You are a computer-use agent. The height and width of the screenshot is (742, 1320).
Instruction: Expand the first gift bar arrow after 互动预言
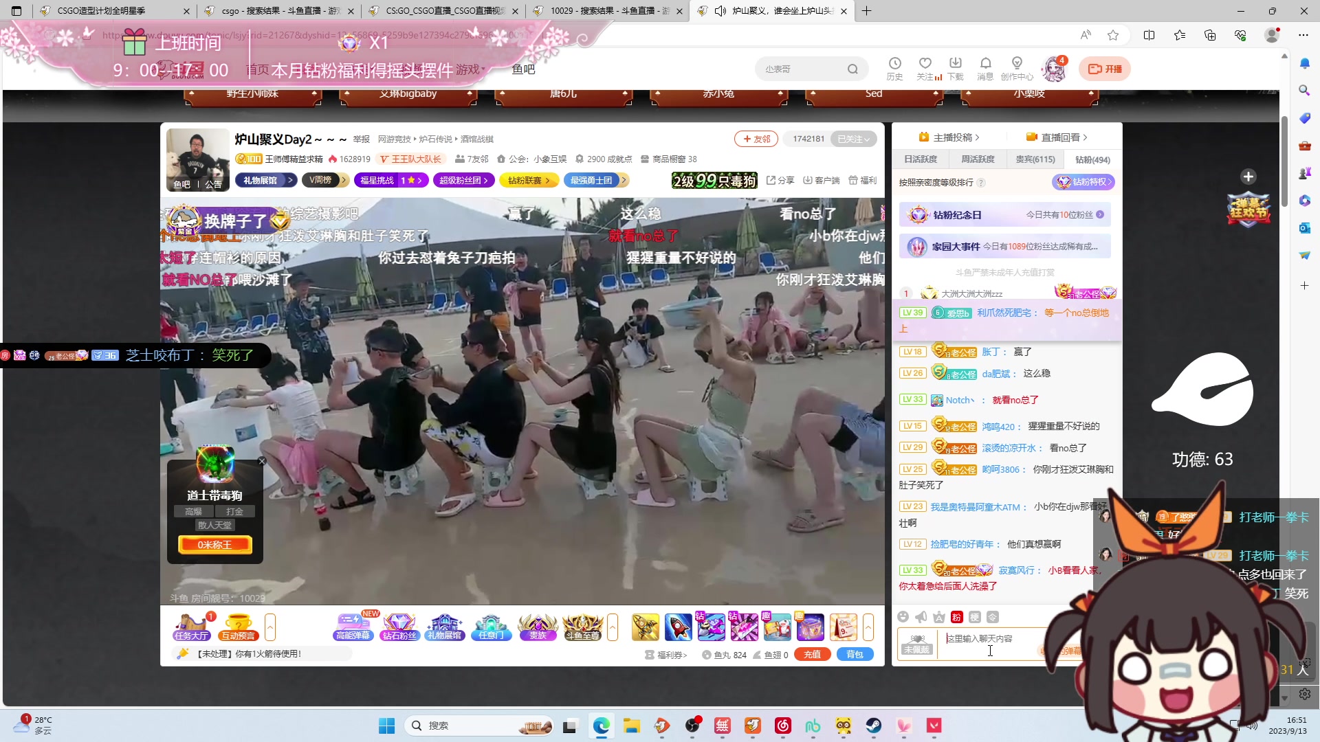(270, 627)
